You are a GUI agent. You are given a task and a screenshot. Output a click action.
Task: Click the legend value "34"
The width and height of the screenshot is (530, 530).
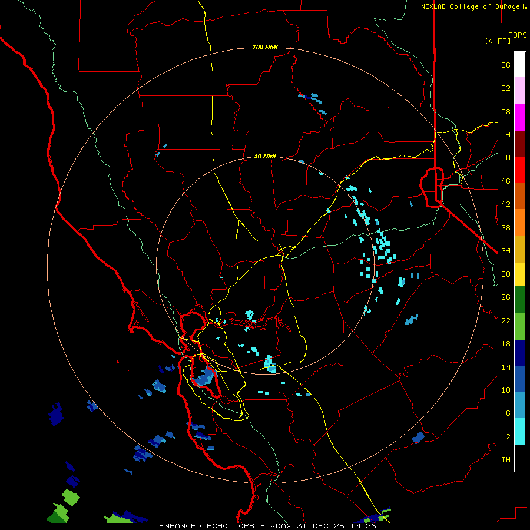click(506, 250)
